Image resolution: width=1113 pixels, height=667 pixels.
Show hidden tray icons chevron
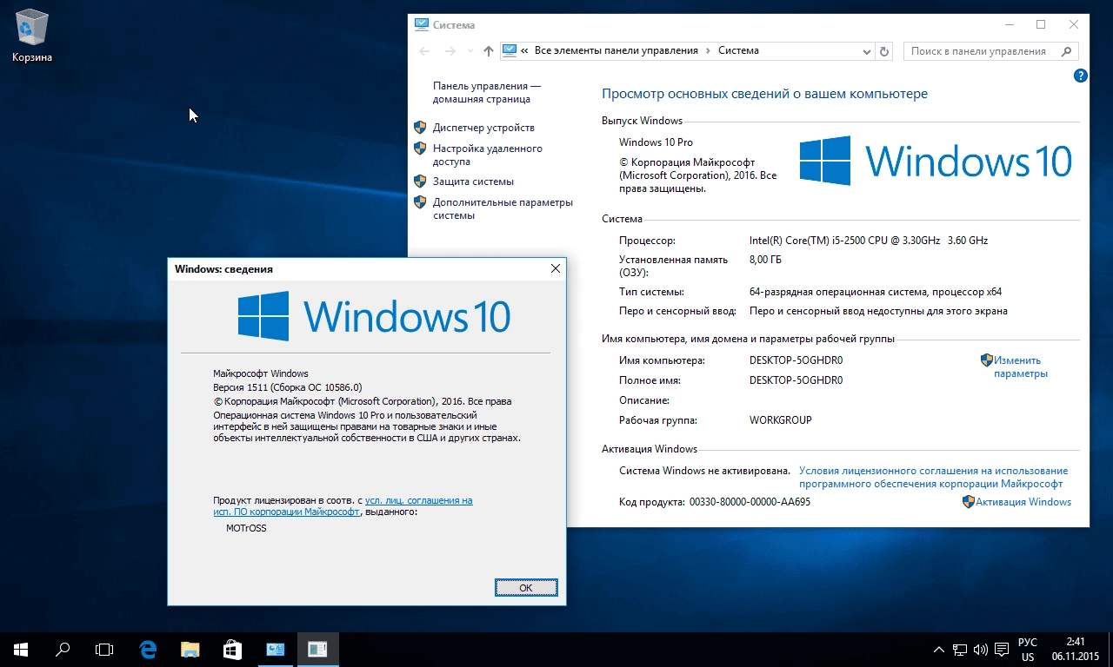(x=939, y=649)
